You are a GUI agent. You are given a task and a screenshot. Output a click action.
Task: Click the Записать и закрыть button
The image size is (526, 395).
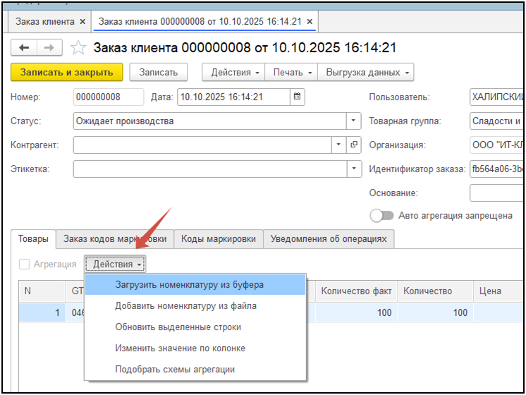tap(67, 72)
